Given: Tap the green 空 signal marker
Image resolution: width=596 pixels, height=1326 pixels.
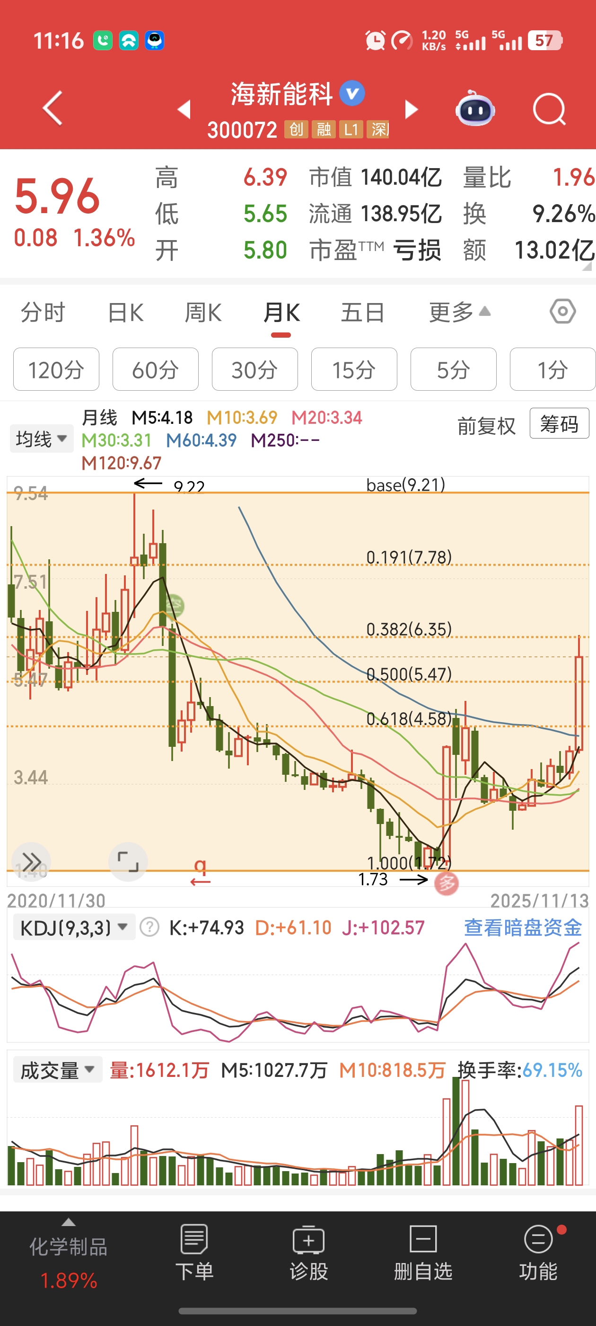Looking at the screenshot, I should pyautogui.click(x=175, y=605).
